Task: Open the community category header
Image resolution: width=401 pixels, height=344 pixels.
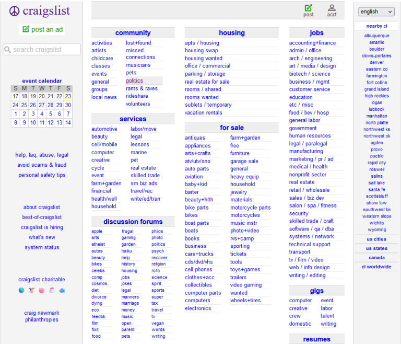Action: click(x=133, y=33)
